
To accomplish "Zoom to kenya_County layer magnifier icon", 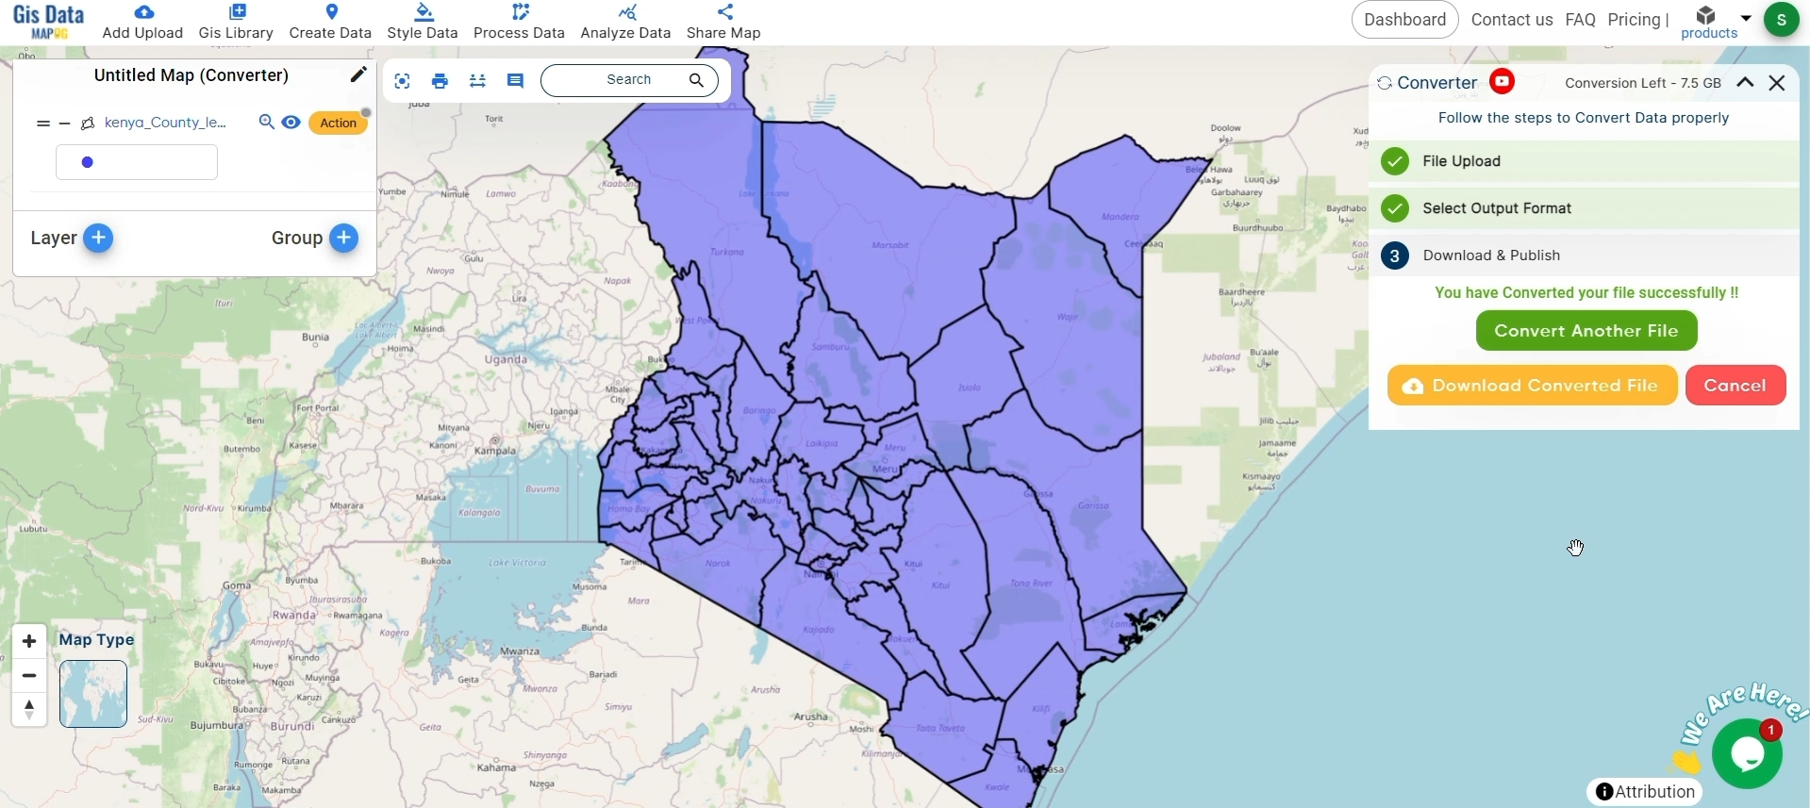I will (267, 123).
